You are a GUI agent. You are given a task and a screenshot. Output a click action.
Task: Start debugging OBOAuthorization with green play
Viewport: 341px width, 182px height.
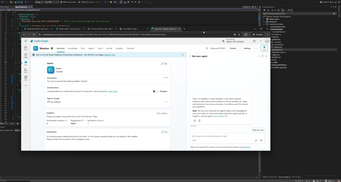(79, 2)
